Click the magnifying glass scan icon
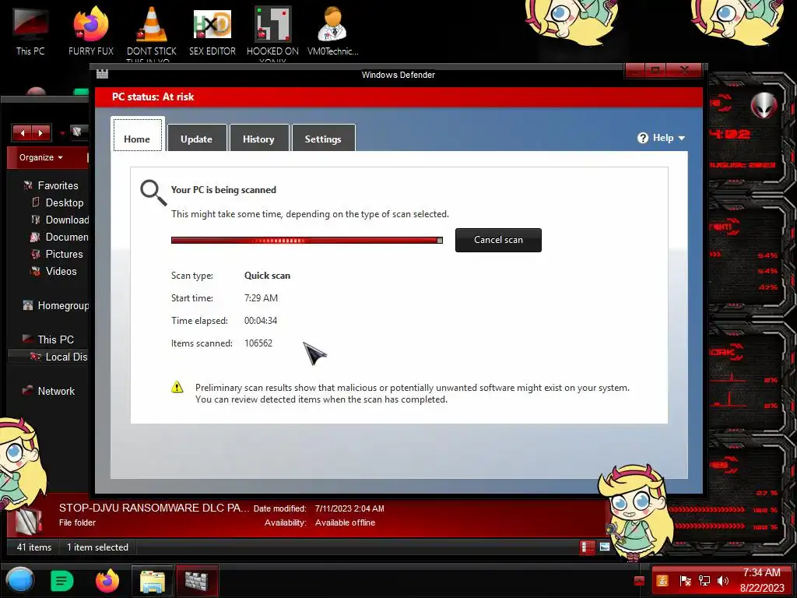797x598 pixels. 153,193
